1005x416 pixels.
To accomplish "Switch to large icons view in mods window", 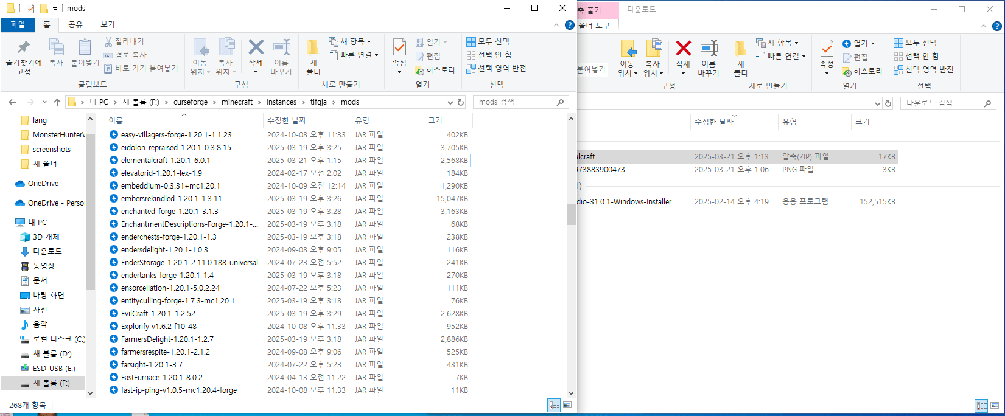I will pyautogui.click(x=567, y=405).
